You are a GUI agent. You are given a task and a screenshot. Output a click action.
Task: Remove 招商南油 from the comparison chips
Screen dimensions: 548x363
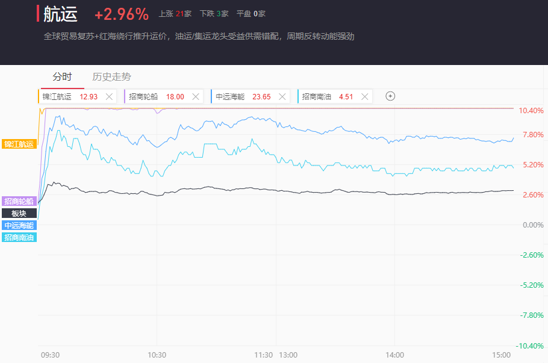coord(364,96)
